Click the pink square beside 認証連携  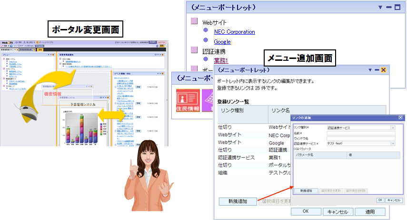194,50
